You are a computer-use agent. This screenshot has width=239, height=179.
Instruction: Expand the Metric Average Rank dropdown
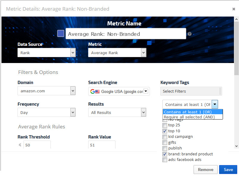(x=117, y=53)
